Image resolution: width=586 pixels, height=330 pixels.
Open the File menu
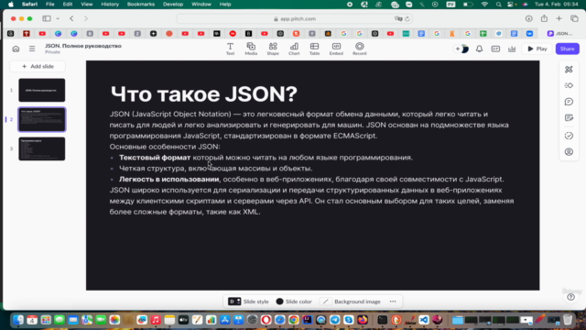(50, 4)
